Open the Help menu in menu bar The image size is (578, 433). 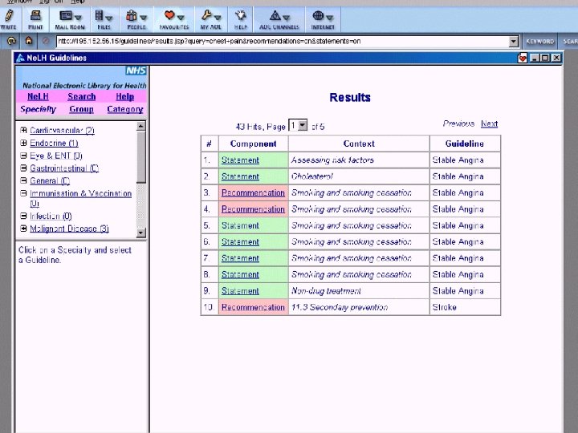pos(77,2)
